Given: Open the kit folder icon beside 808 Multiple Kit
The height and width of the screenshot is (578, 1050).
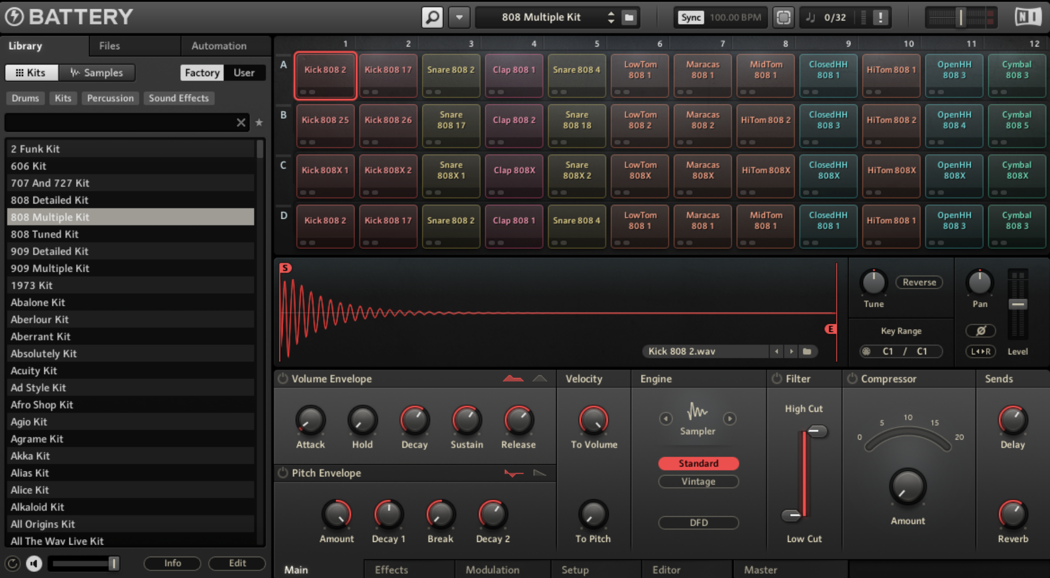Looking at the screenshot, I should tap(629, 17).
